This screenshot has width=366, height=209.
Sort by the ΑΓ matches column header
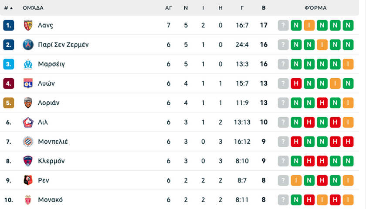(169, 8)
